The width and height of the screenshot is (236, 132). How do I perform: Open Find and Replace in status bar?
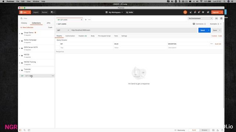[x=25, y=130]
